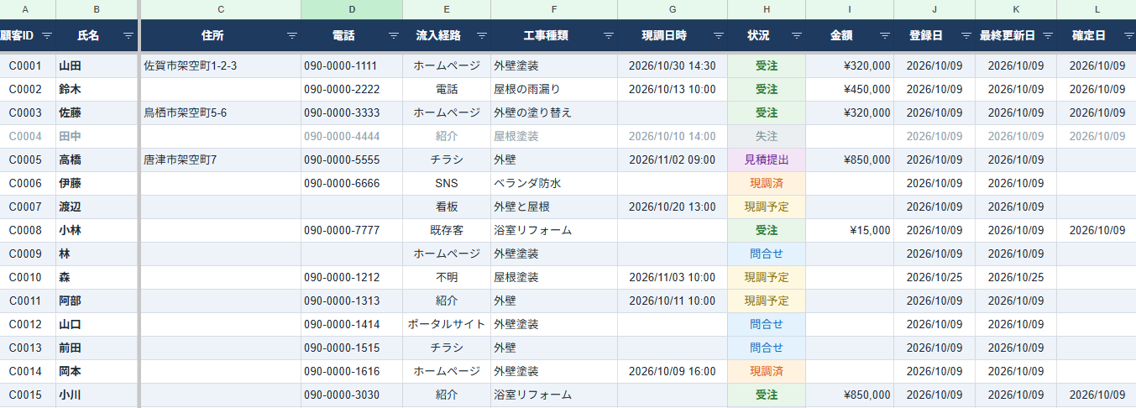Click 流入経路 cell 看板

[x=447, y=207]
